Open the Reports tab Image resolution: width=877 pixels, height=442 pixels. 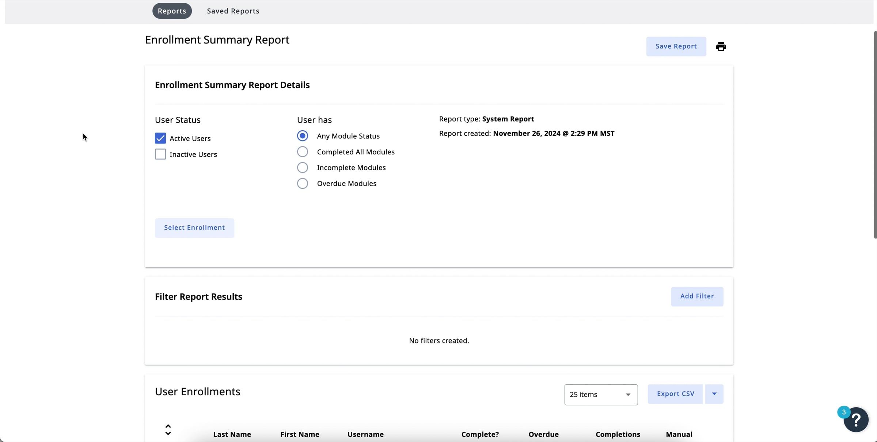[172, 11]
